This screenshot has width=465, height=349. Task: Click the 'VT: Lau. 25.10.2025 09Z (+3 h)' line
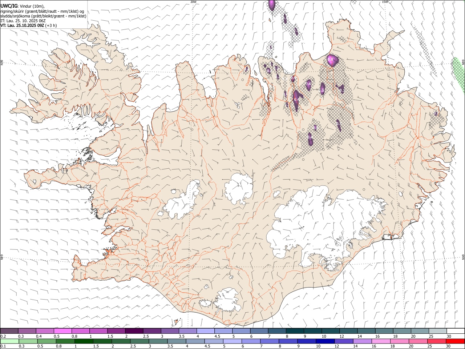tap(29, 25)
